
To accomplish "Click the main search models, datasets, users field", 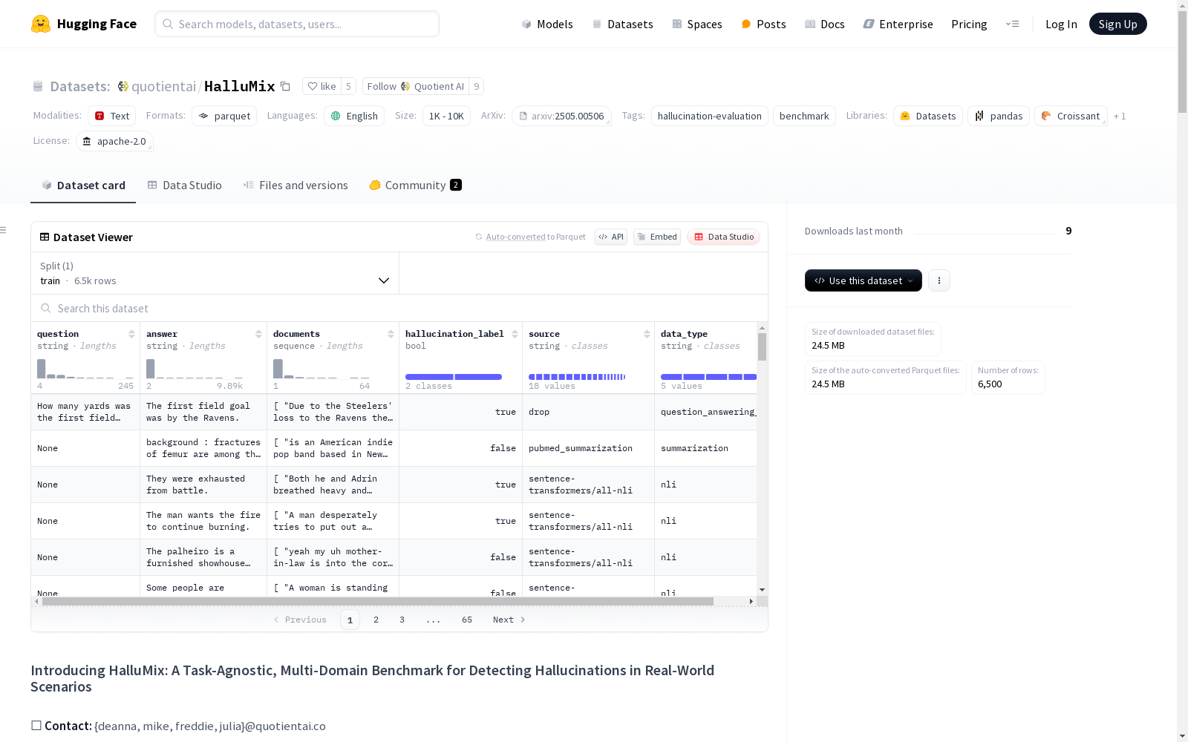I will pos(297,24).
